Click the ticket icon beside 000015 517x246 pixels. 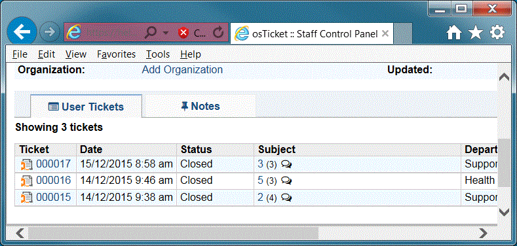pyautogui.click(x=26, y=198)
